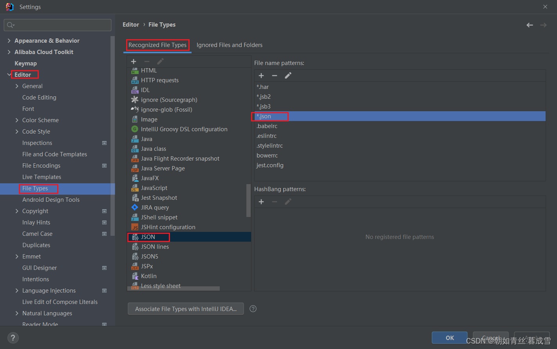
Task: Select the IntelliJ Groovy DSL configuration icon
Action: [135, 129]
